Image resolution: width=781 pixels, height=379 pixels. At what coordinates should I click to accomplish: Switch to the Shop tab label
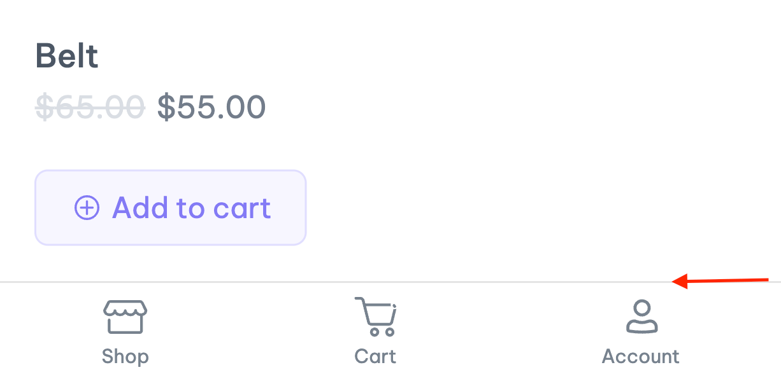click(x=125, y=356)
